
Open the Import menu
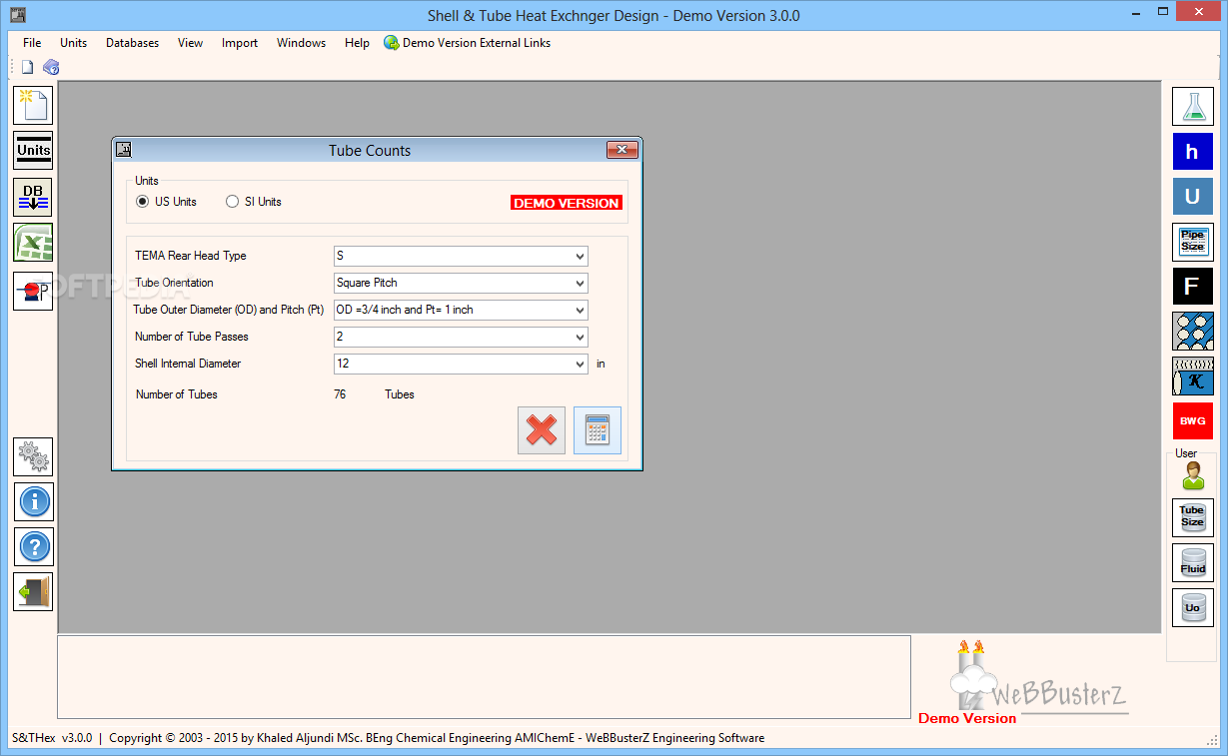click(240, 43)
